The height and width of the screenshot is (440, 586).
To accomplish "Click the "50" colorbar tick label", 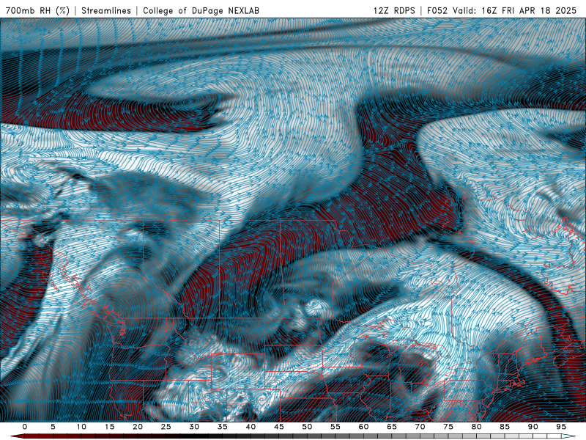I will pos(307,427).
